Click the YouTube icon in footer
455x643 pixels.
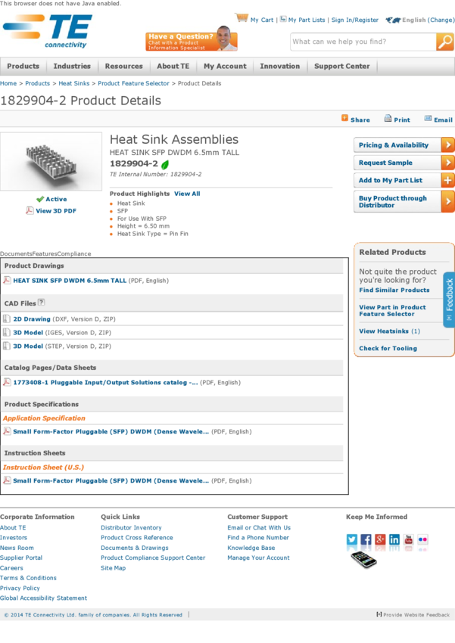[x=409, y=539]
